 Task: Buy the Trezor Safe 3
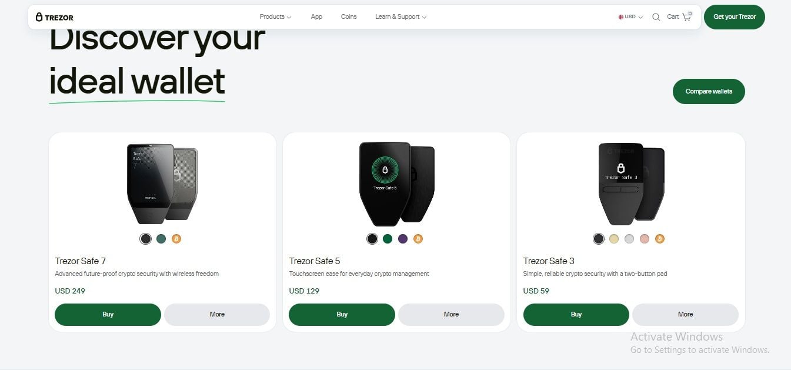pos(576,315)
